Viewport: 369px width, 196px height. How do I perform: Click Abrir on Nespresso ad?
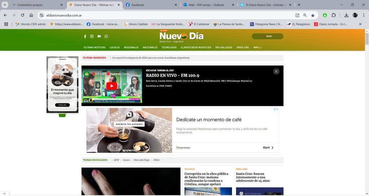pos(268,147)
